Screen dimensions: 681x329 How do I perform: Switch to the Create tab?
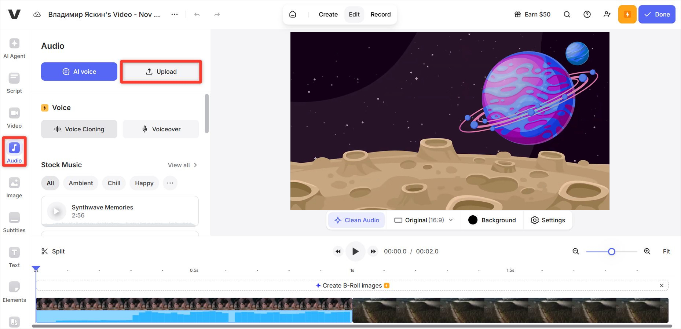(328, 15)
